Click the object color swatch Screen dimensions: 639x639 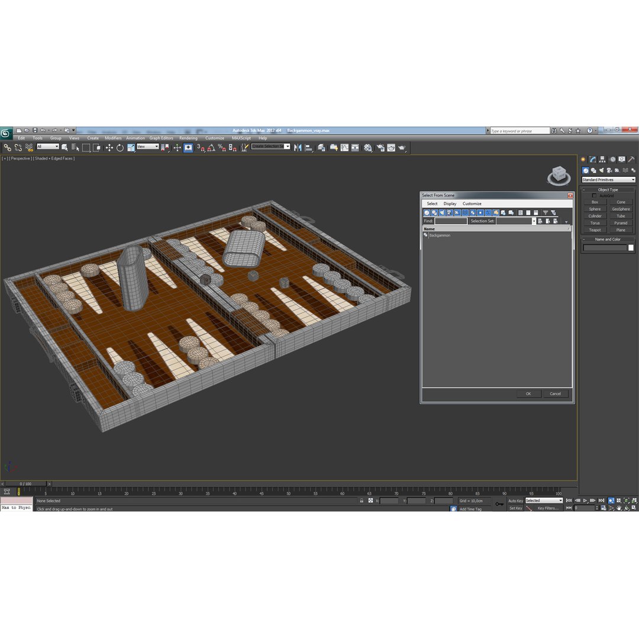coord(631,248)
